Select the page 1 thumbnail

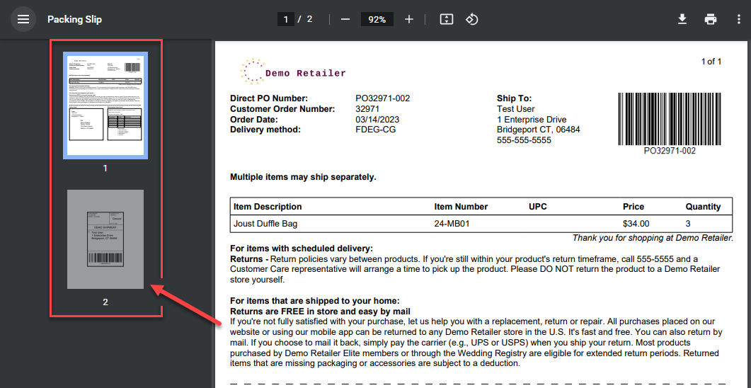pos(105,105)
